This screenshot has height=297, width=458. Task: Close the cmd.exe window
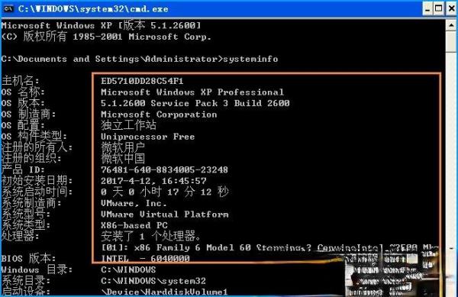coord(451,8)
